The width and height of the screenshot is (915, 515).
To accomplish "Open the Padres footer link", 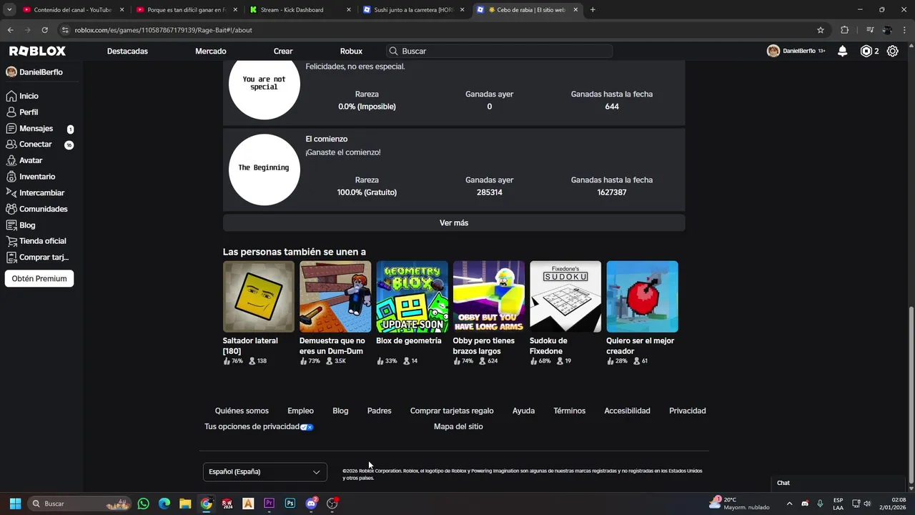I will 379,411.
